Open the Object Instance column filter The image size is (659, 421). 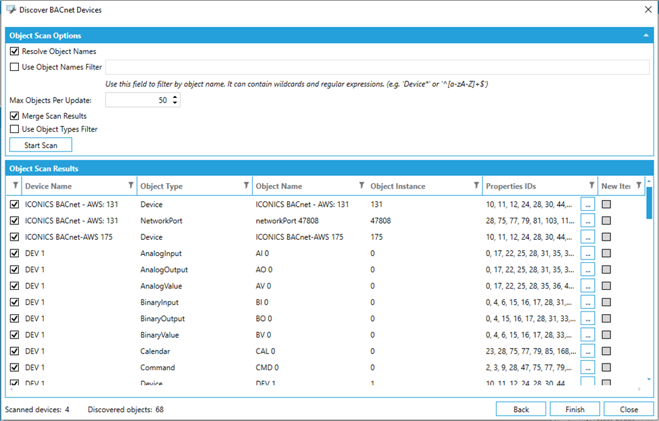tap(477, 185)
